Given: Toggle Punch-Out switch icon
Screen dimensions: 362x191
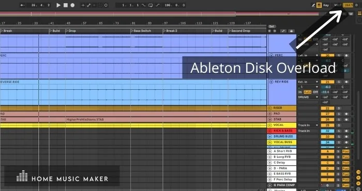Looking at the screenshot, I should coord(157,5).
